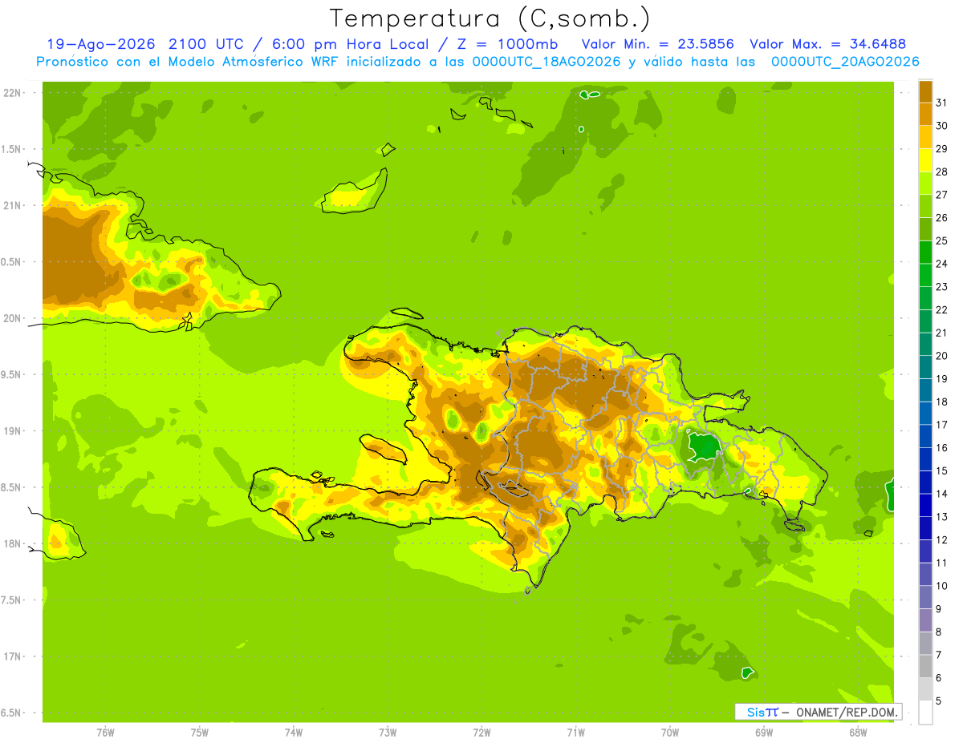Click the colorbar value label '27'
Viewport: 963px width, 743px height.
(942, 195)
